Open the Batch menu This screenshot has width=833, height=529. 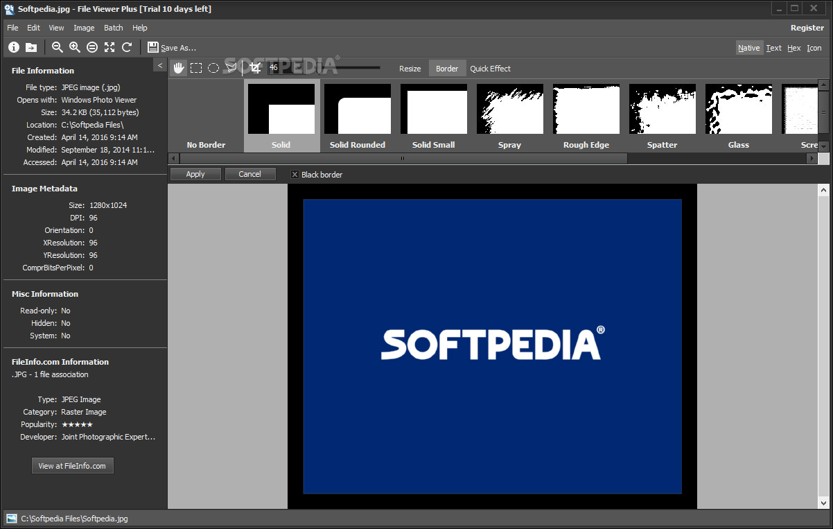pos(114,28)
